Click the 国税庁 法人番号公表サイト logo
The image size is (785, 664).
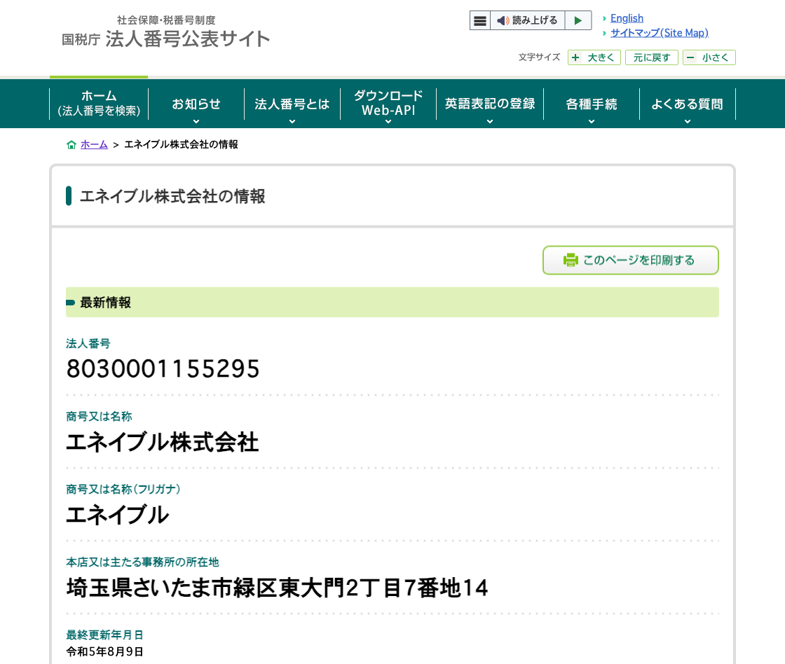[165, 32]
